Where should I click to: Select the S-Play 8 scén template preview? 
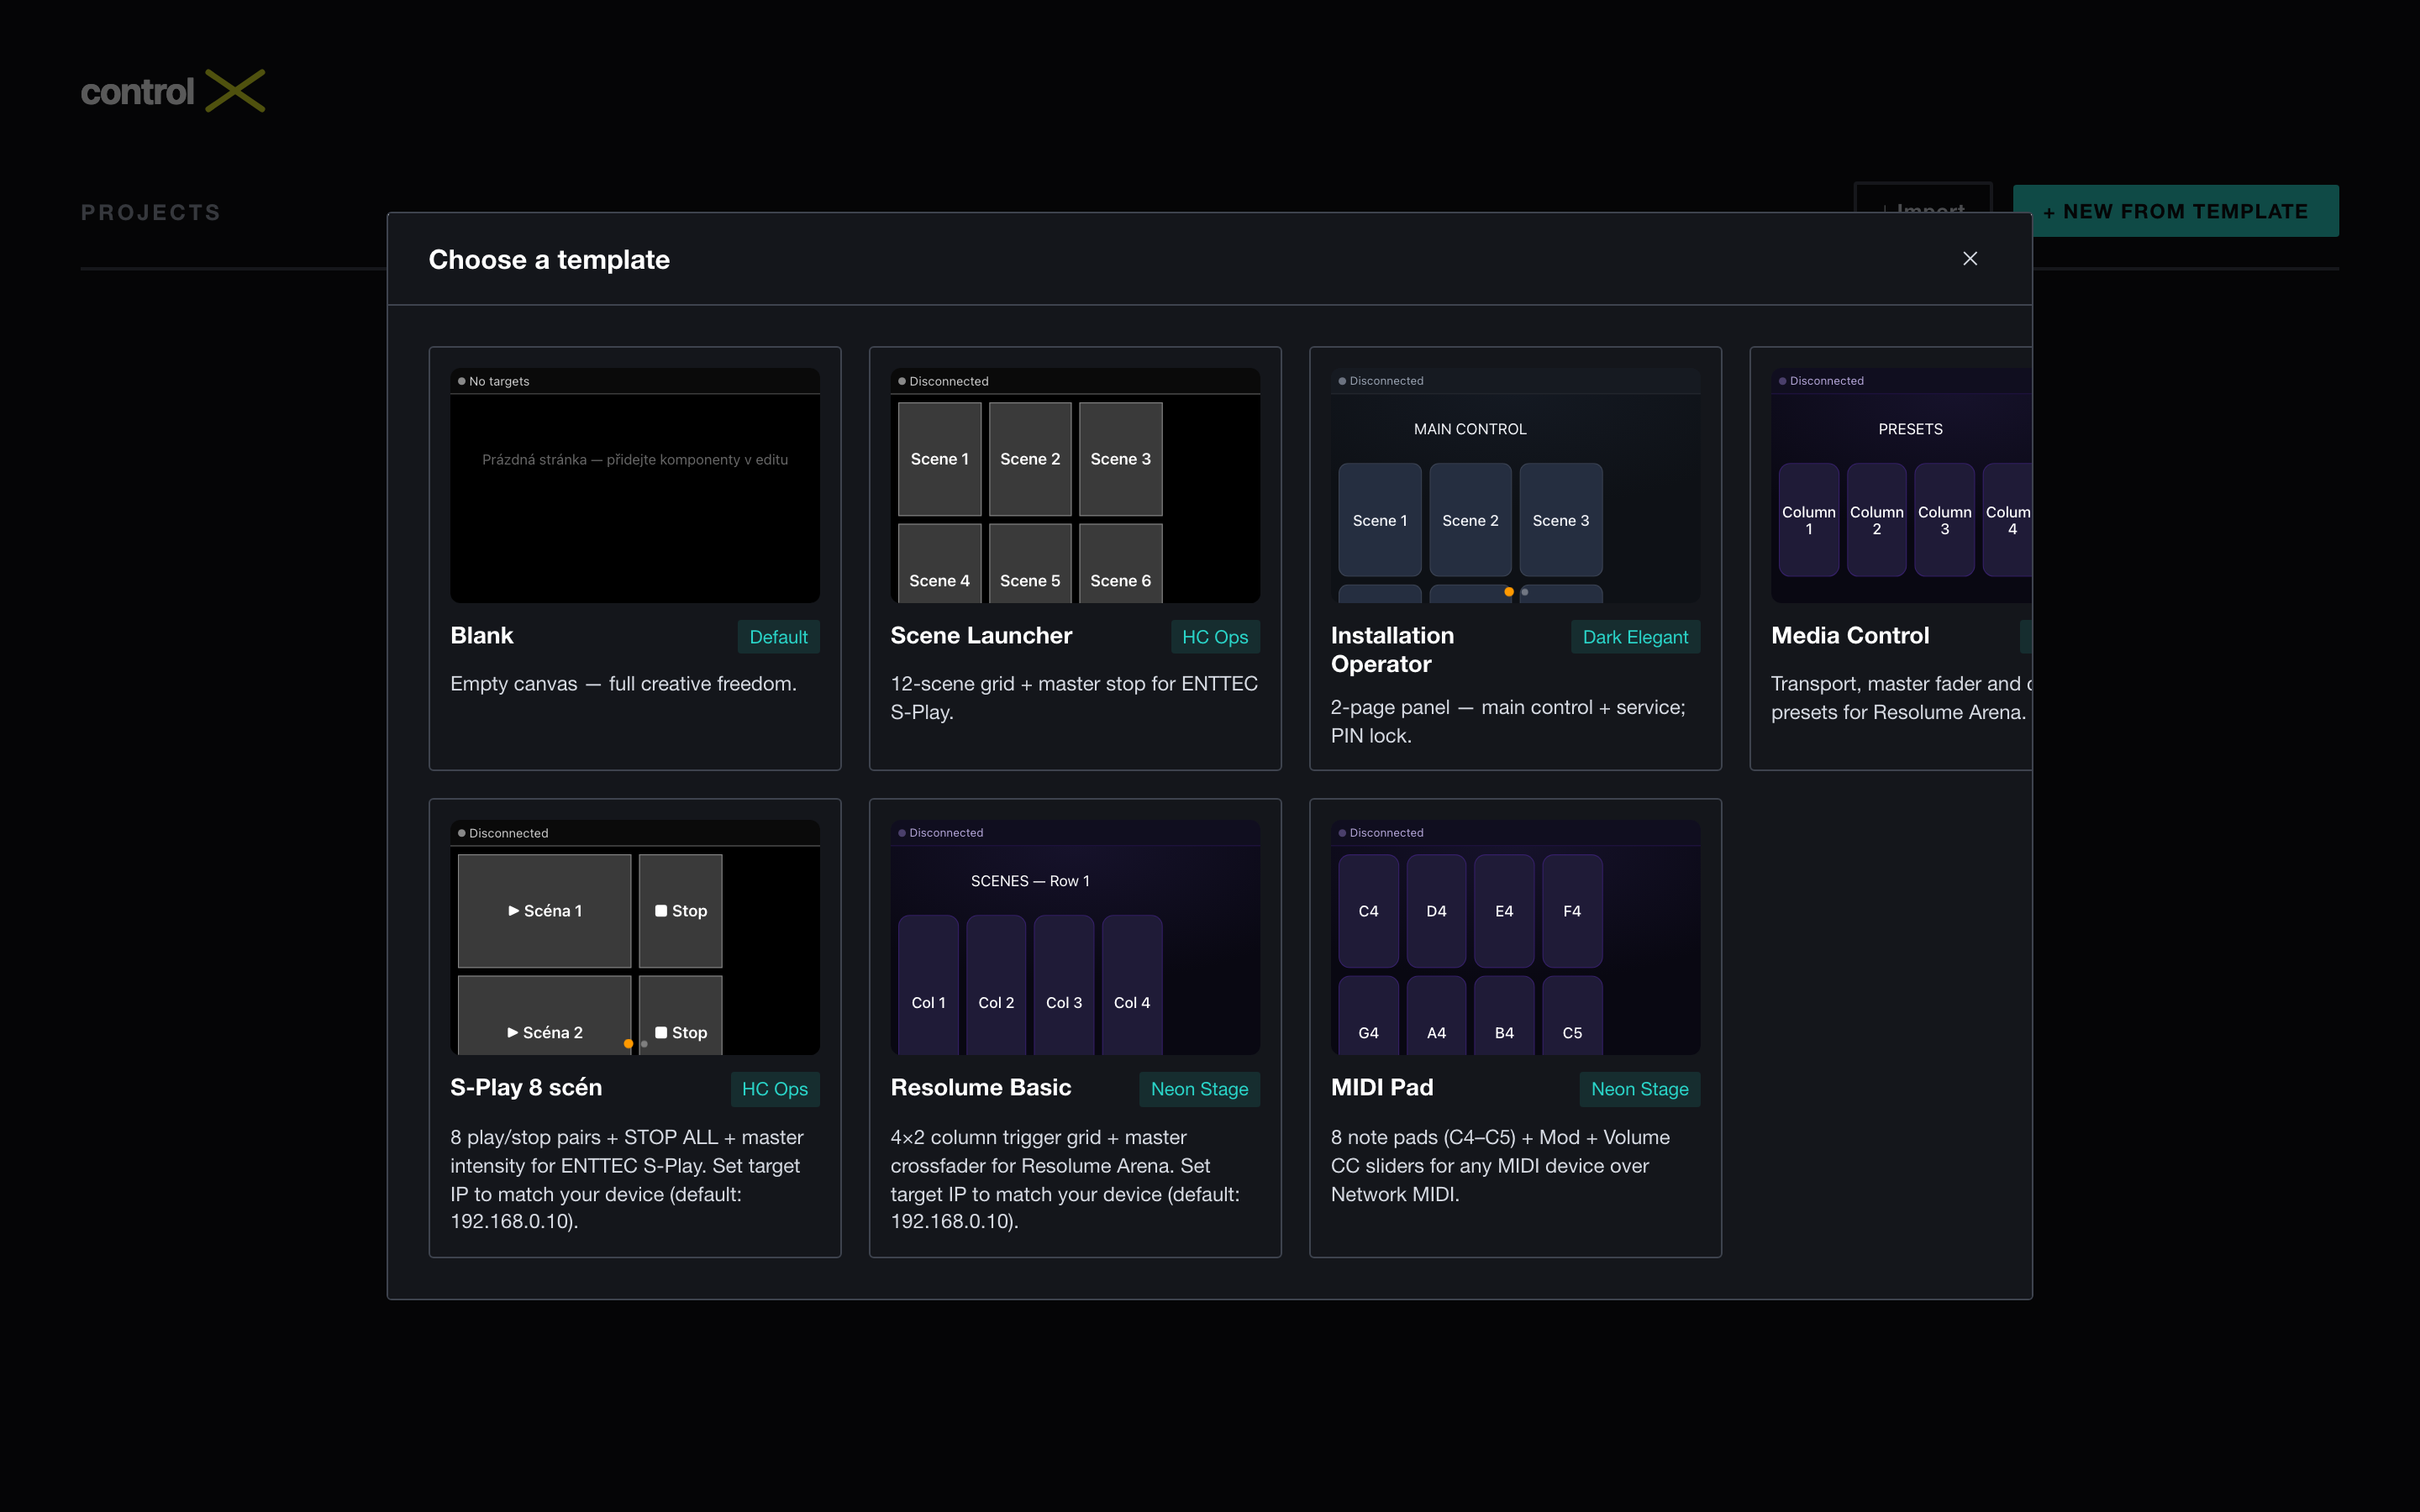pyautogui.click(x=635, y=937)
